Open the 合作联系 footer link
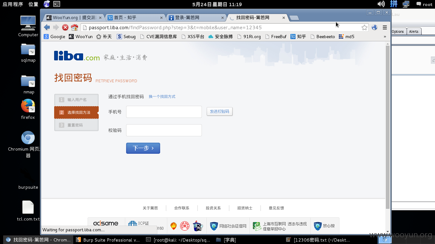Screen dimensions: 435x244 click(x=182, y=208)
